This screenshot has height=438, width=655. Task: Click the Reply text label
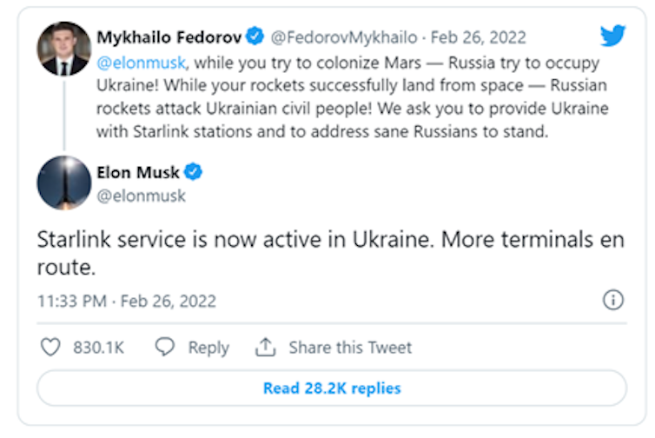[x=208, y=348]
